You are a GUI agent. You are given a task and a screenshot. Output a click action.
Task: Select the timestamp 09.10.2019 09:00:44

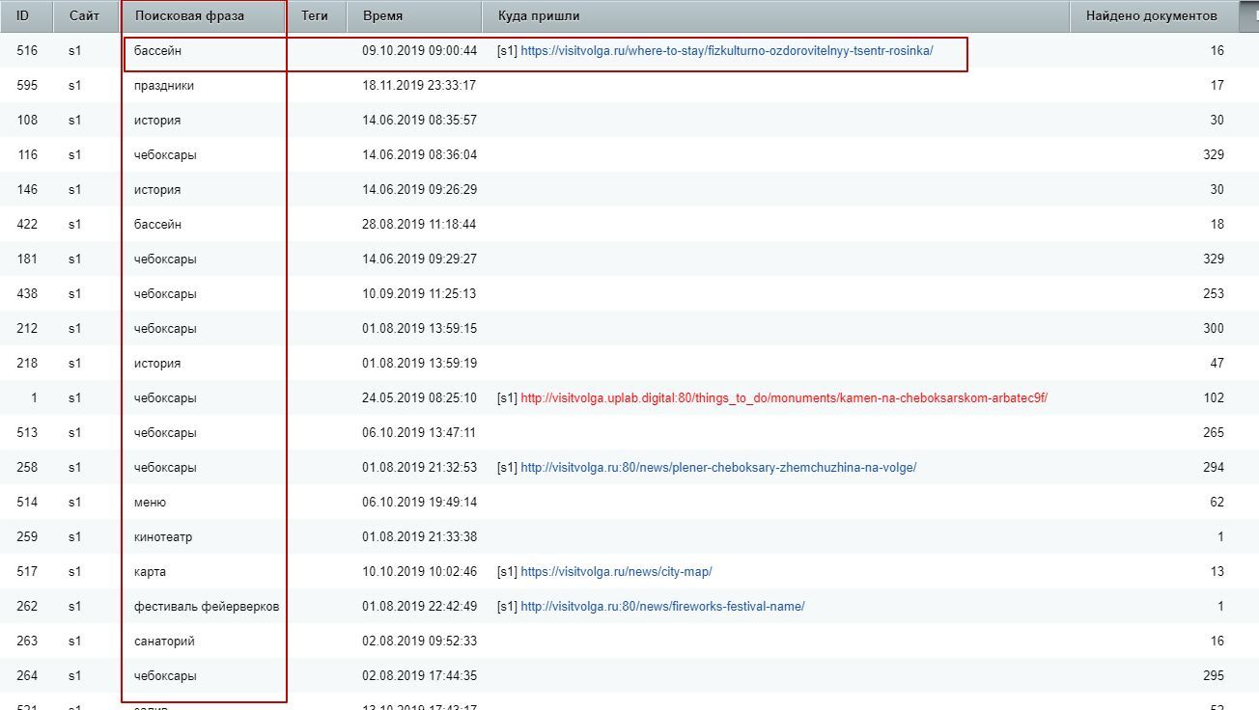click(x=419, y=51)
